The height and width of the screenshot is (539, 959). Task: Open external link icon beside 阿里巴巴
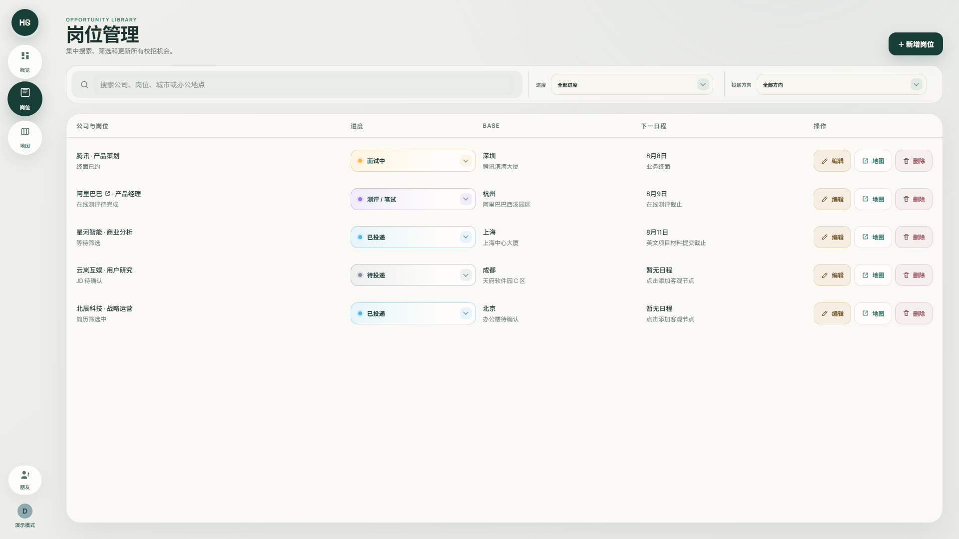107,194
